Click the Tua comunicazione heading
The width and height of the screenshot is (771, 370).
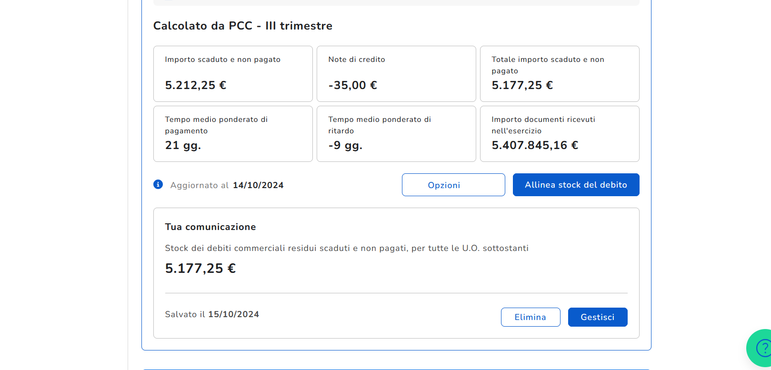[210, 227]
